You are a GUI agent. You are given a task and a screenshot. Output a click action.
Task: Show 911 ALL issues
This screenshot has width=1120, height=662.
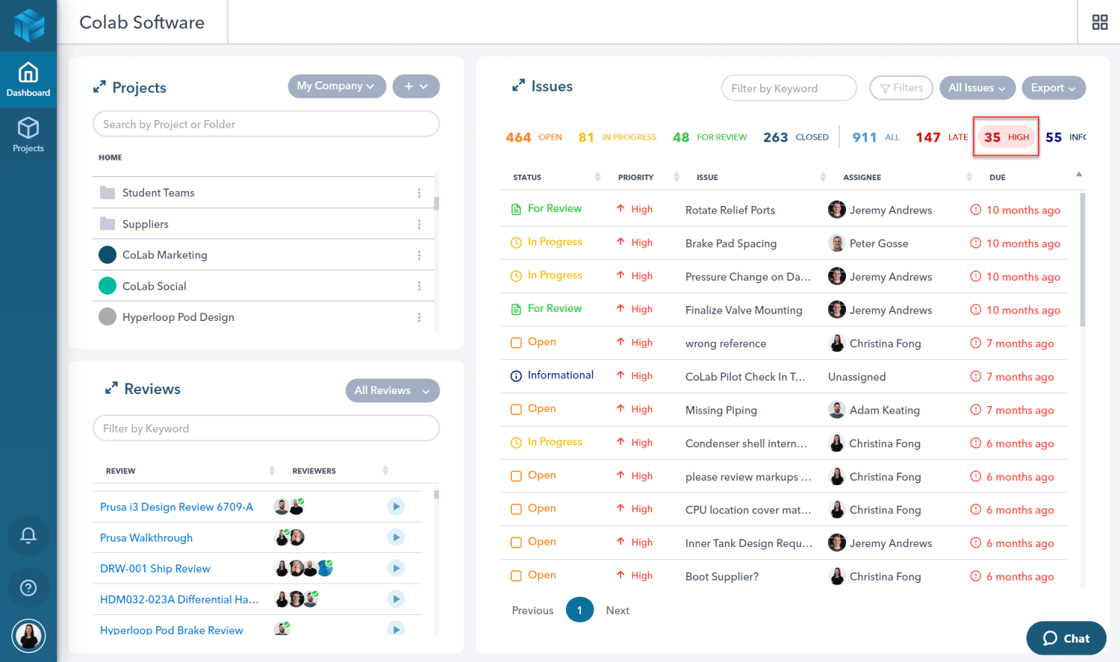point(876,137)
